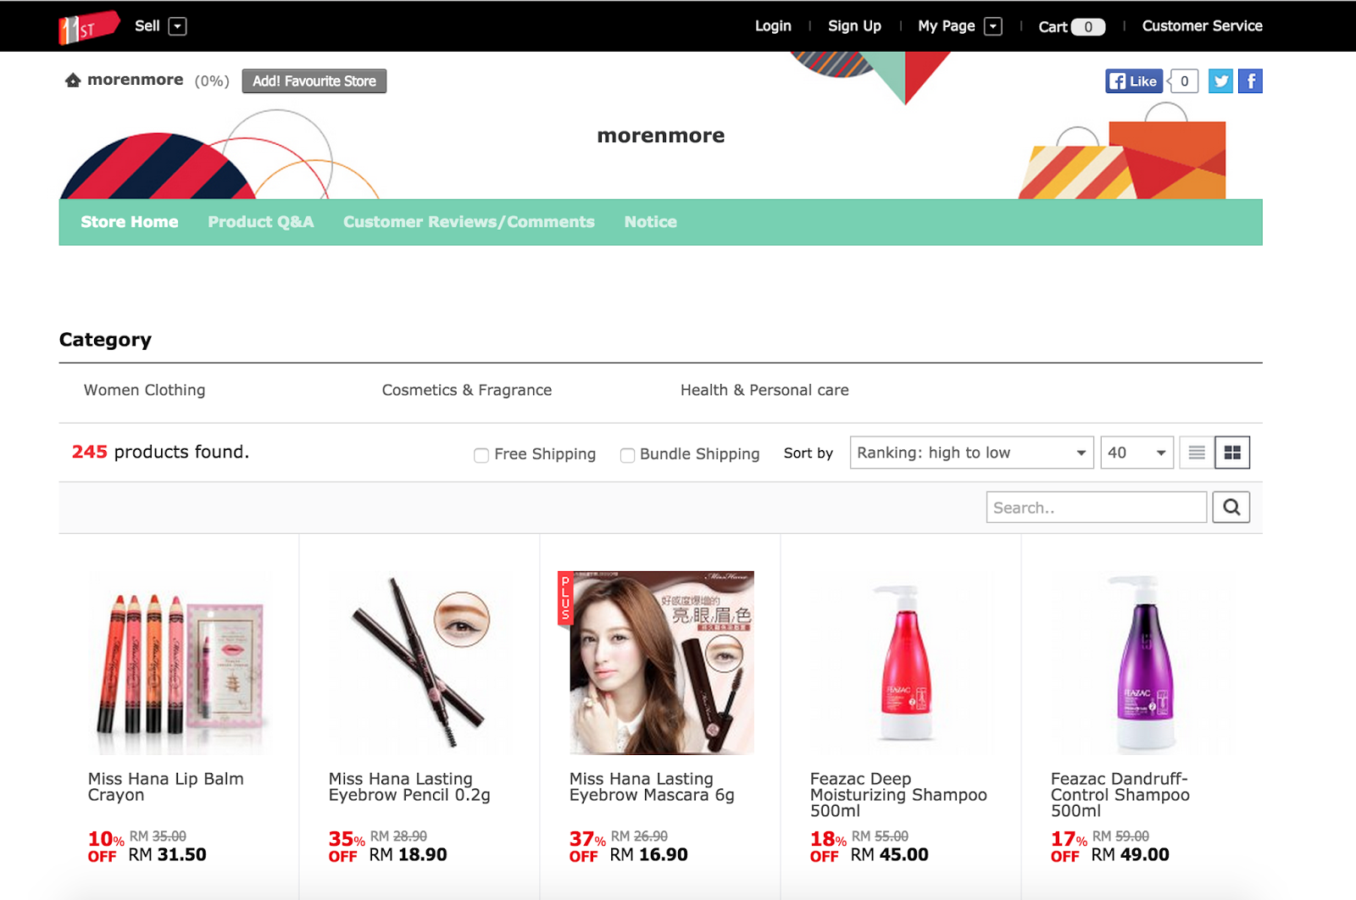Click Miss Hana Lip Balm Crayon title
The height and width of the screenshot is (900, 1356).
point(166,786)
